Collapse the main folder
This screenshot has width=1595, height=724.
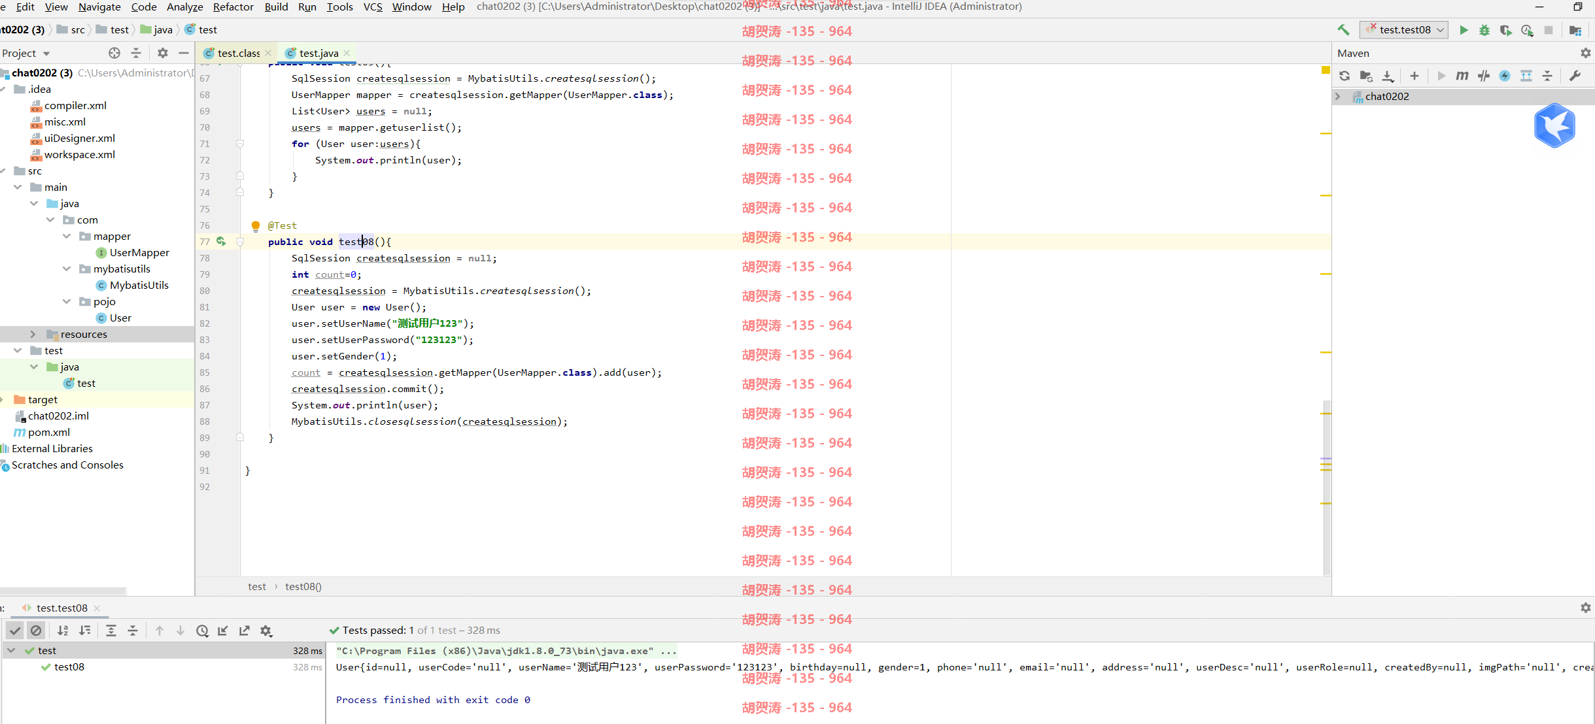coord(18,187)
